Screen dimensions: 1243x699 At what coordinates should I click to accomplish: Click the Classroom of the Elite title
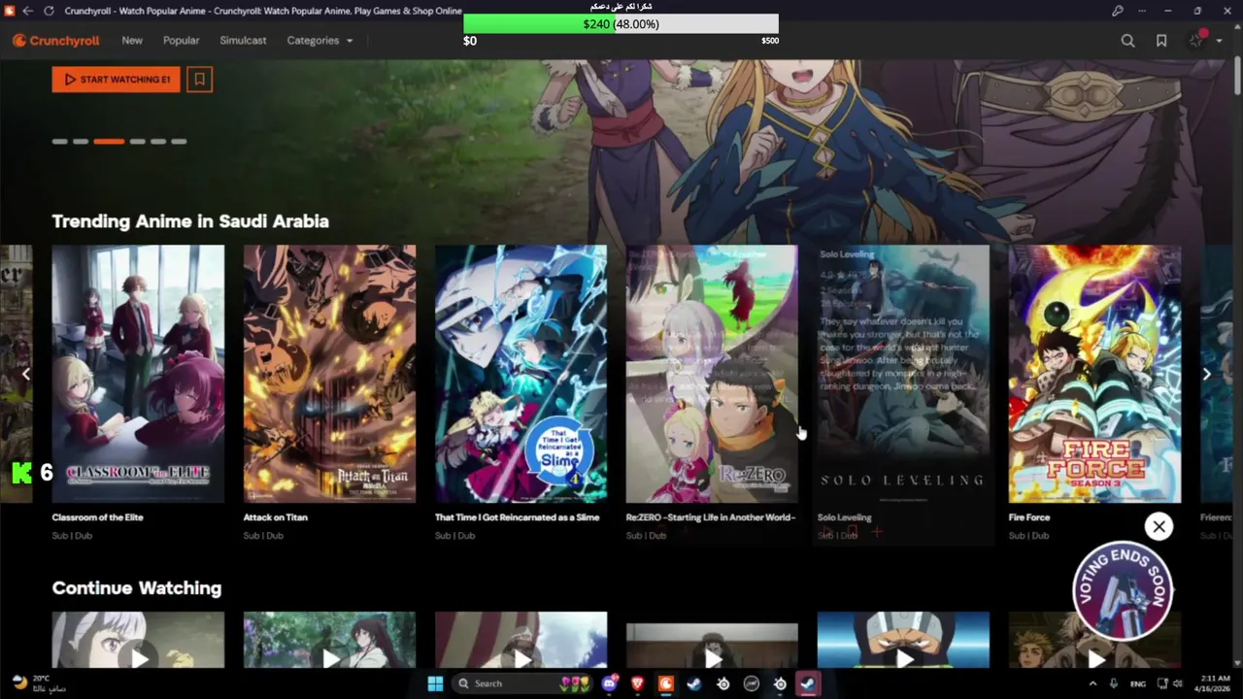[x=97, y=517]
